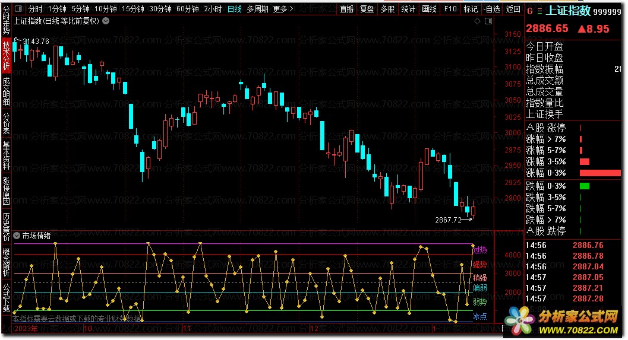Image resolution: width=628 pixels, height=340 pixels.
Task: Toggle the left panel layout icon
Action: pos(19,9)
